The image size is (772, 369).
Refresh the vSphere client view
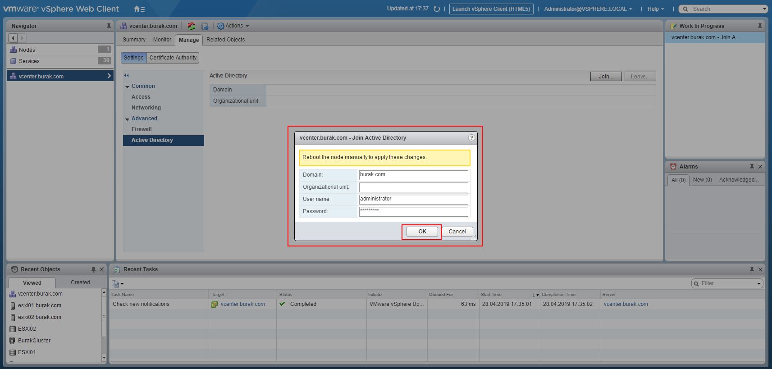point(436,9)
